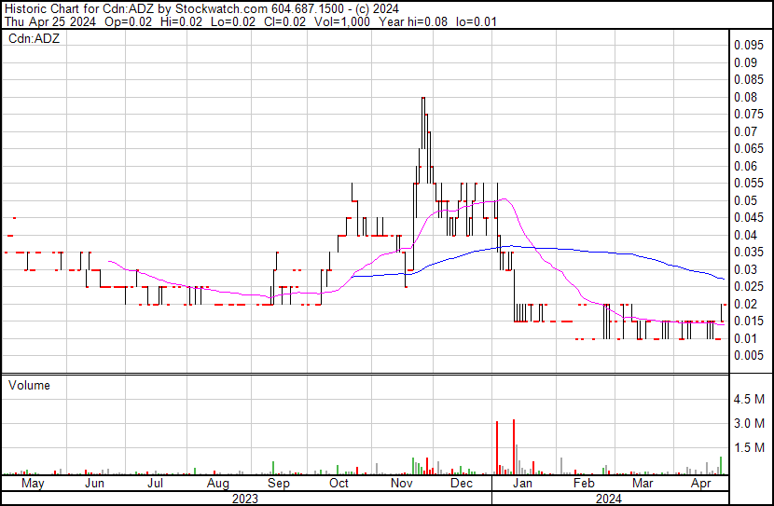The height and width of the screenshot is (506, 774).
Task: Click the 'Jan' month label
Action: (x=522, y=484)
